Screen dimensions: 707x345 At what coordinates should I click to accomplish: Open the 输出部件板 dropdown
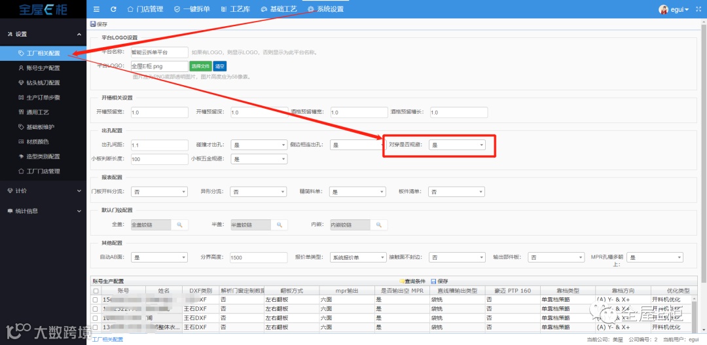[x=556, y=257]
